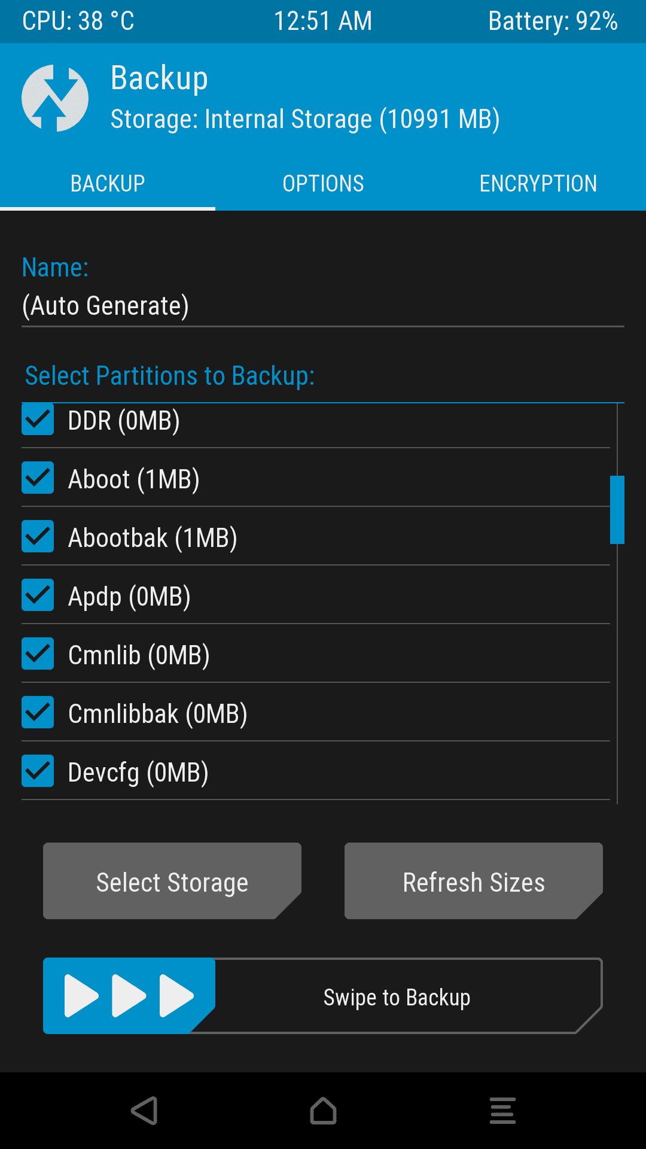Uncheck the DDR partition checkbox
This screenshot has width=646, height=1149.
point(38,420)
